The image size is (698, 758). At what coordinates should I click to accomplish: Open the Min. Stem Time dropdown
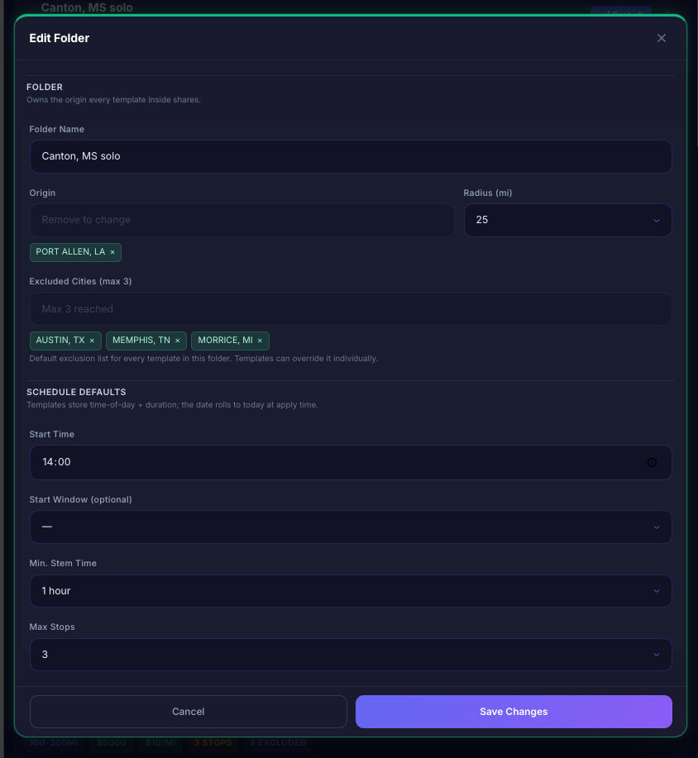pos(351,591)
